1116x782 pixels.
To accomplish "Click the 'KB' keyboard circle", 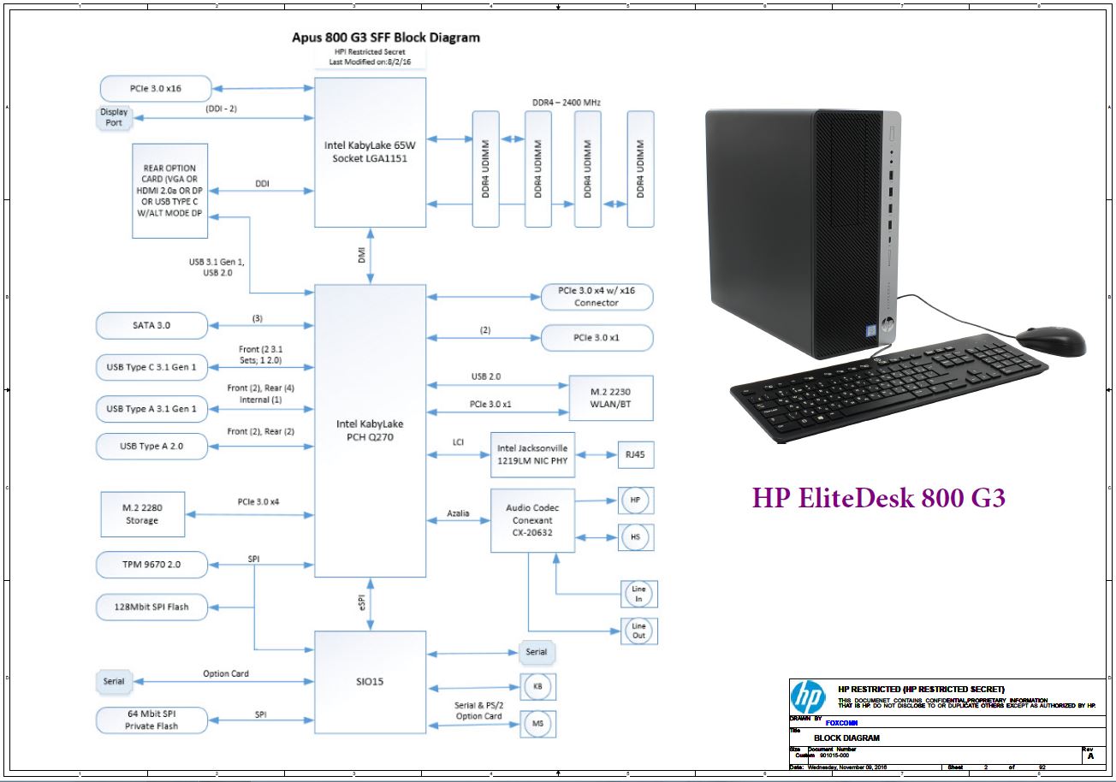I will click(x=538, y=687).
